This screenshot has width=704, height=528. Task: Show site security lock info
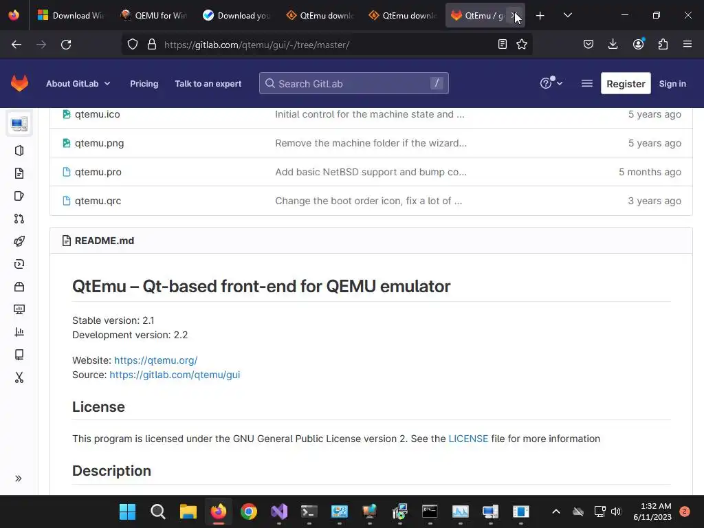(x=152, y=44)
